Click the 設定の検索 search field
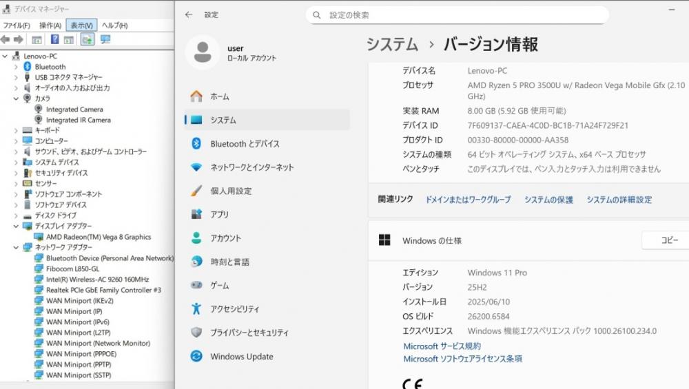Viewport: 689px width, 389px height. click(x=457, y=15)
